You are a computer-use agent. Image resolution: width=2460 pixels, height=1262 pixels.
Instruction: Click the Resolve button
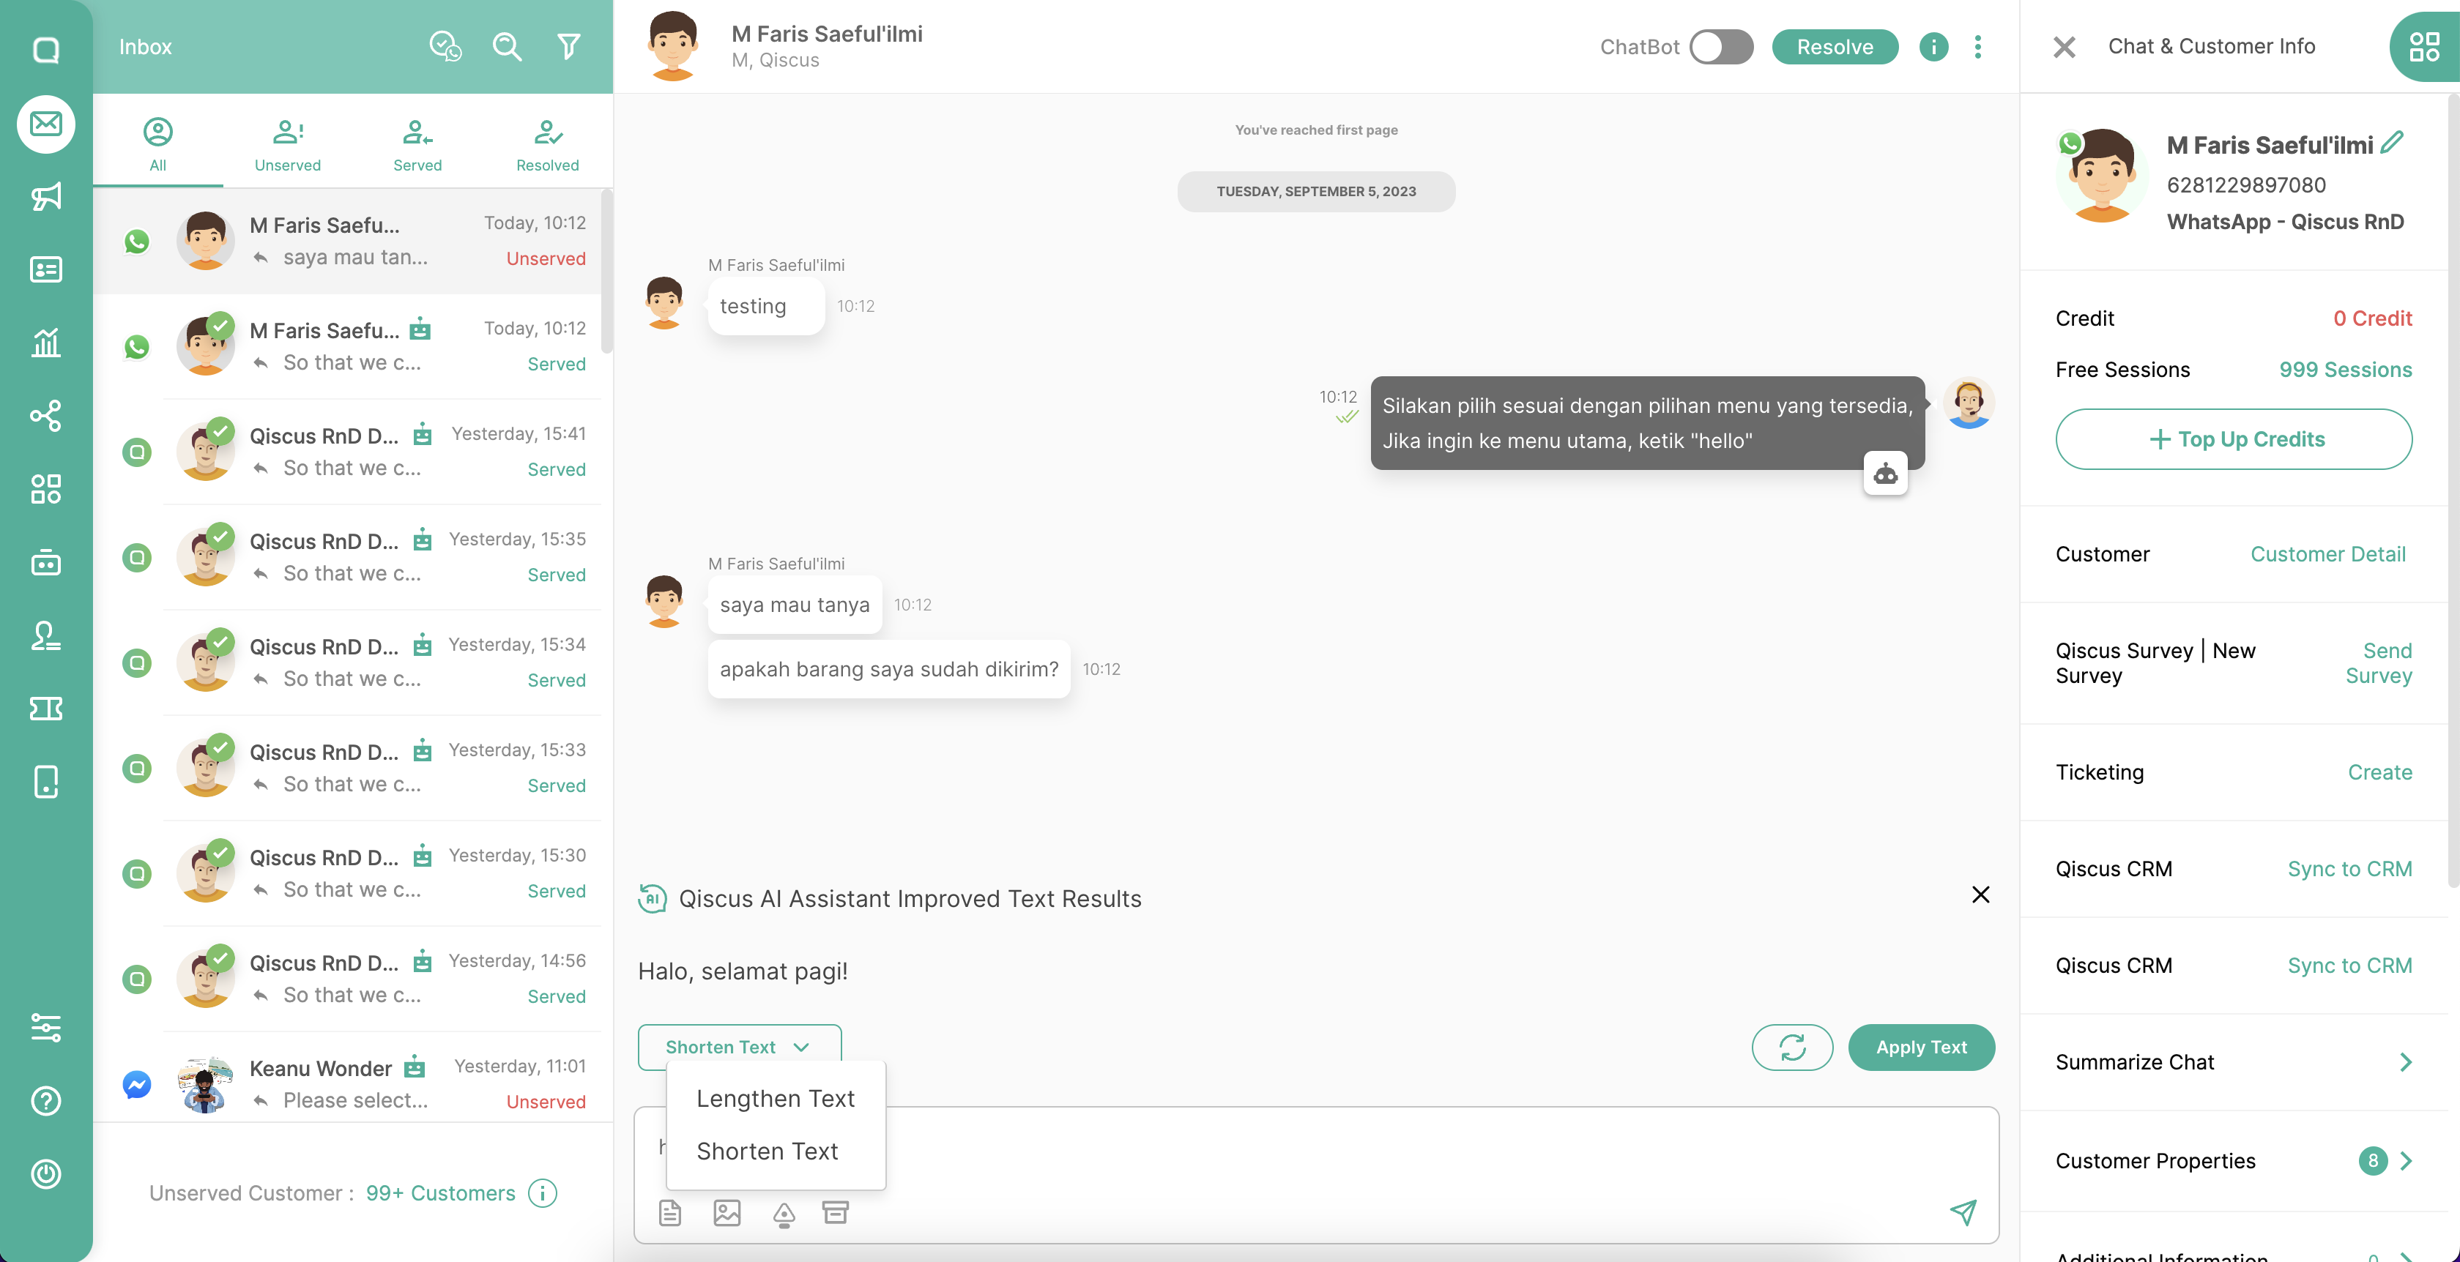tap(1835, 47)
